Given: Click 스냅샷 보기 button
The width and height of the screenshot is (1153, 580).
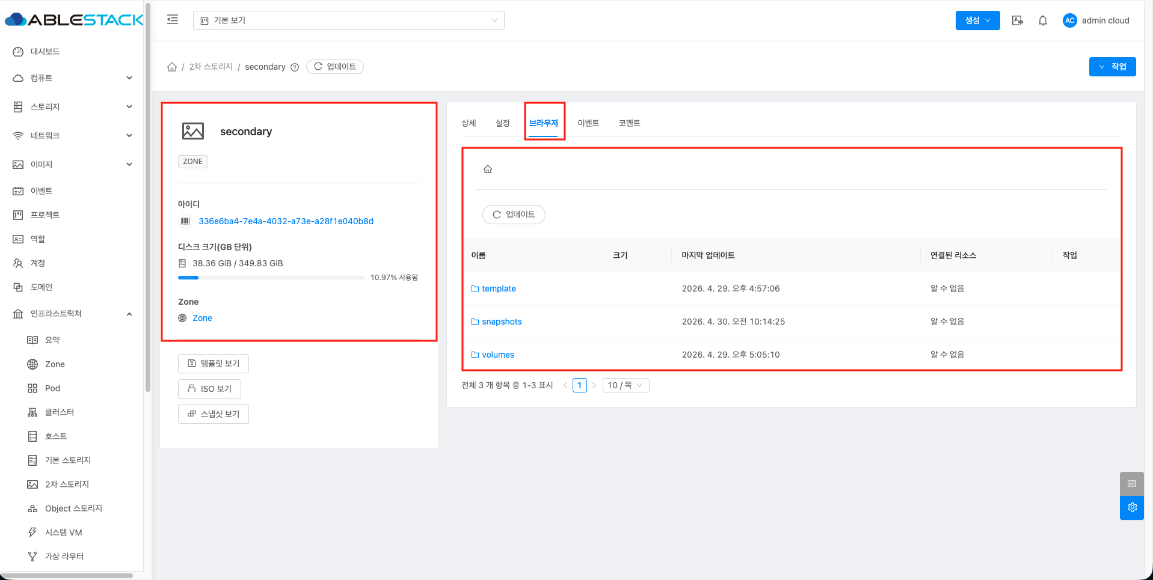Looking at the screenshot, I should pyautogui.click(x=214, y=414).
